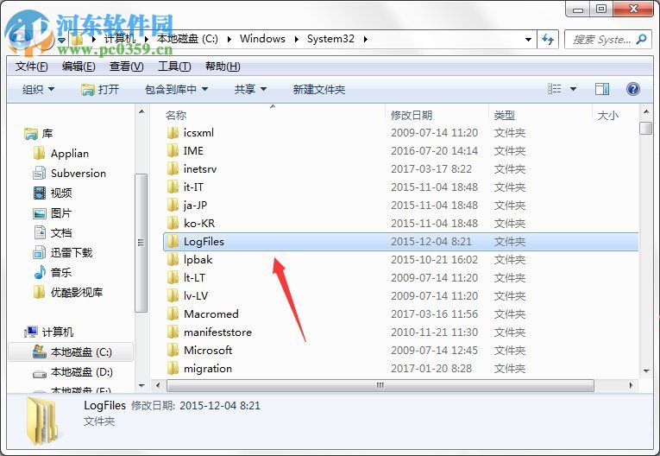Select the lpbak folder icon
Viewport: 660px width, 456px height.
click(173, 260)
